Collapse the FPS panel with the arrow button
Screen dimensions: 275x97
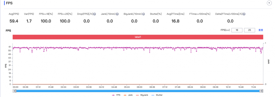(x=269, y=3)
